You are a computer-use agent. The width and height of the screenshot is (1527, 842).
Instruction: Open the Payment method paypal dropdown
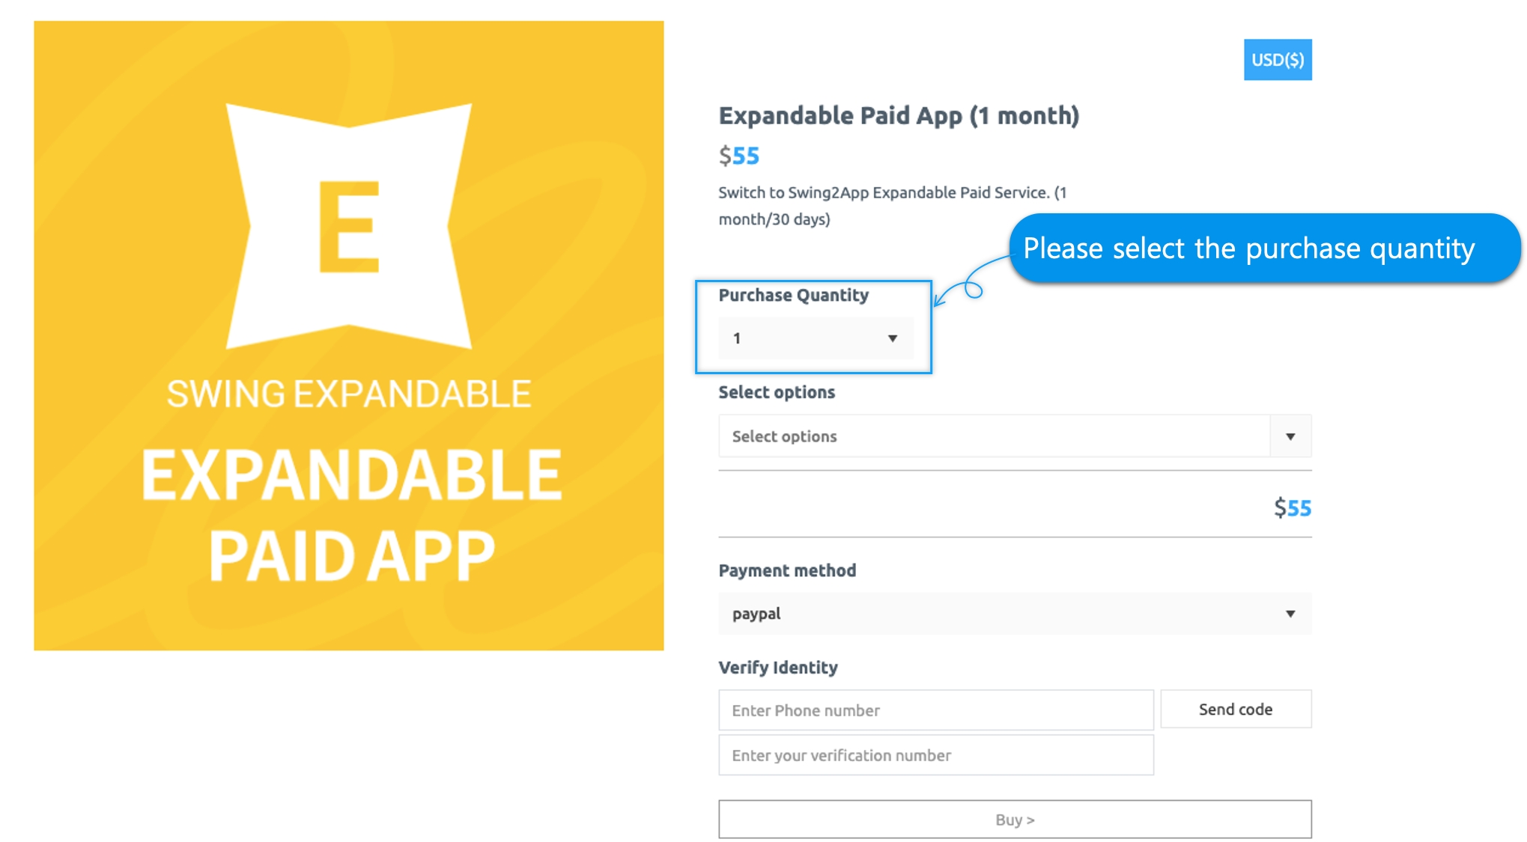coord(1015,614)
